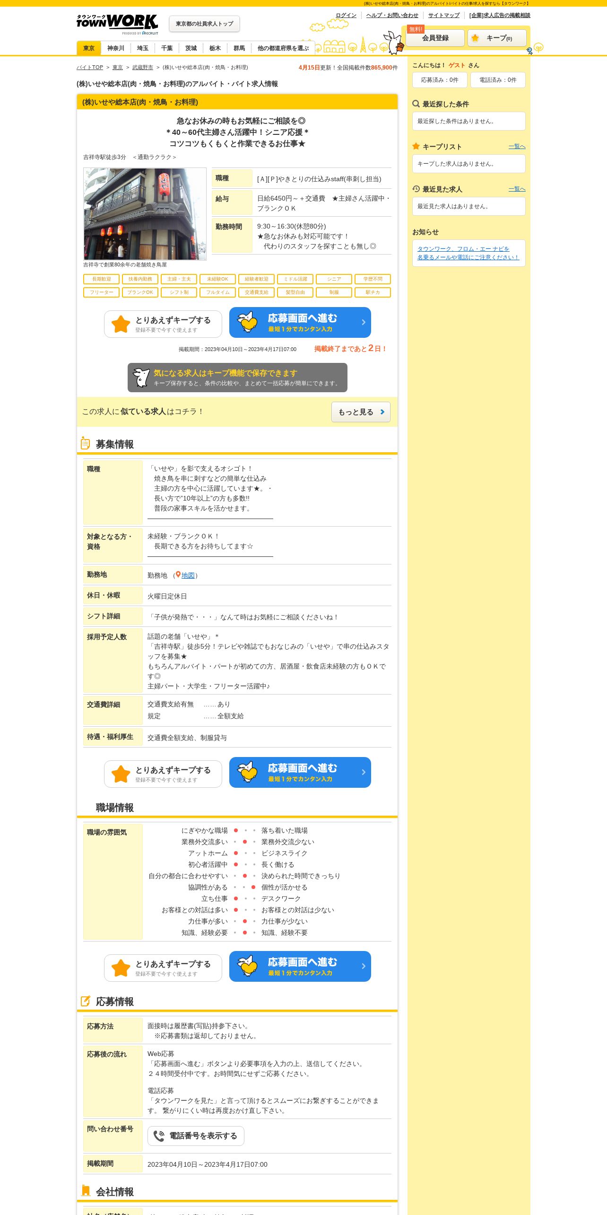Click バイトTOP breadcrumb link
This screenshot has height=1215, width=607.
pos(90,67)
